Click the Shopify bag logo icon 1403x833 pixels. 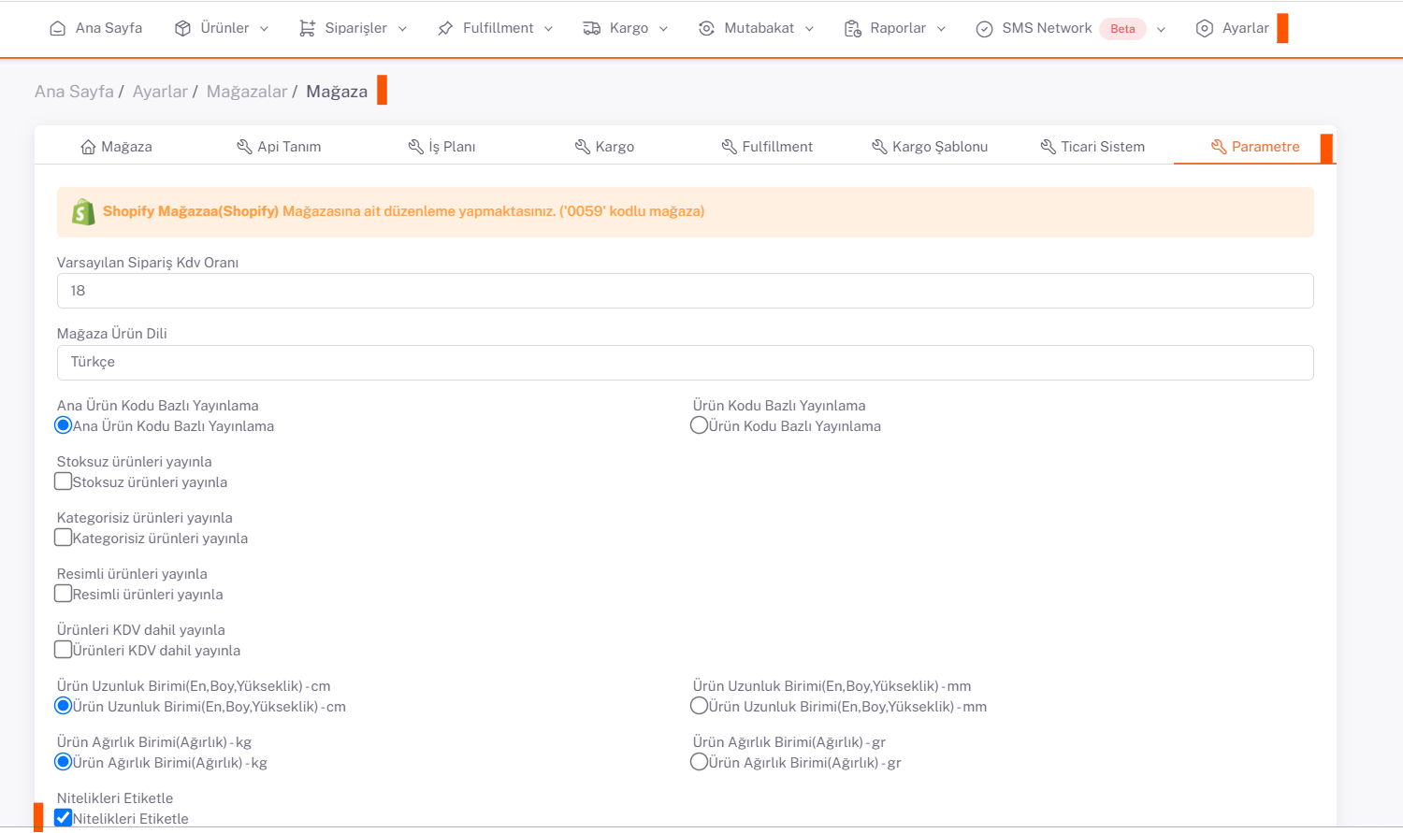pos(83,211)
